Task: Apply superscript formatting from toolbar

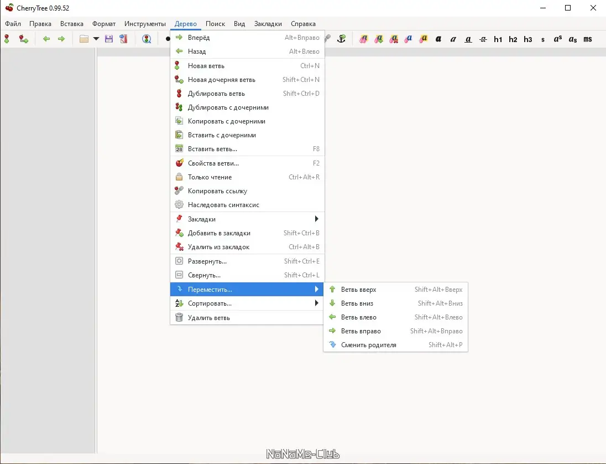Action: point(558,39)
